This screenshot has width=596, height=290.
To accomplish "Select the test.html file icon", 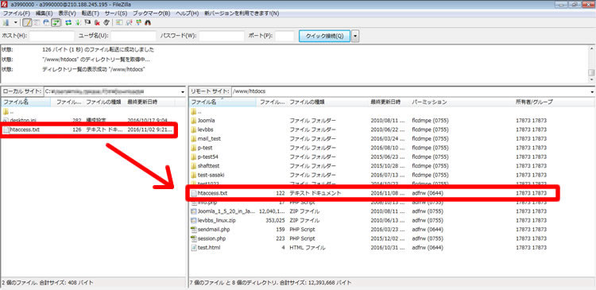I will tap(193, 247).
